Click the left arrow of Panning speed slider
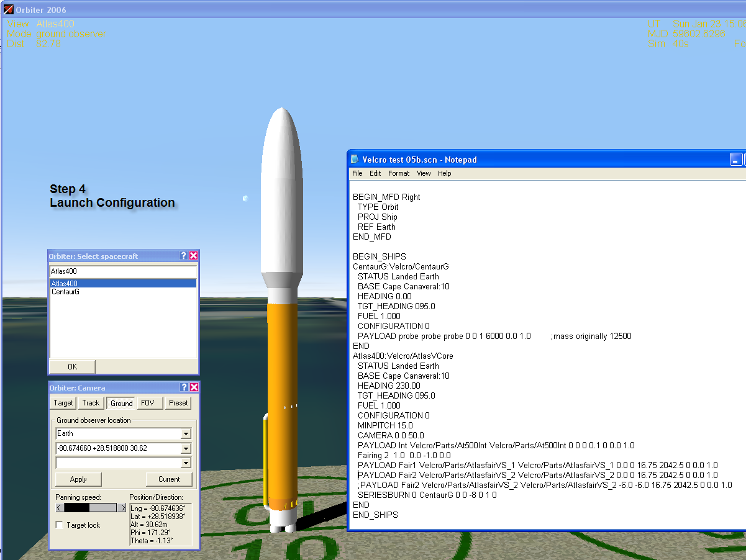 pos(60,507)
